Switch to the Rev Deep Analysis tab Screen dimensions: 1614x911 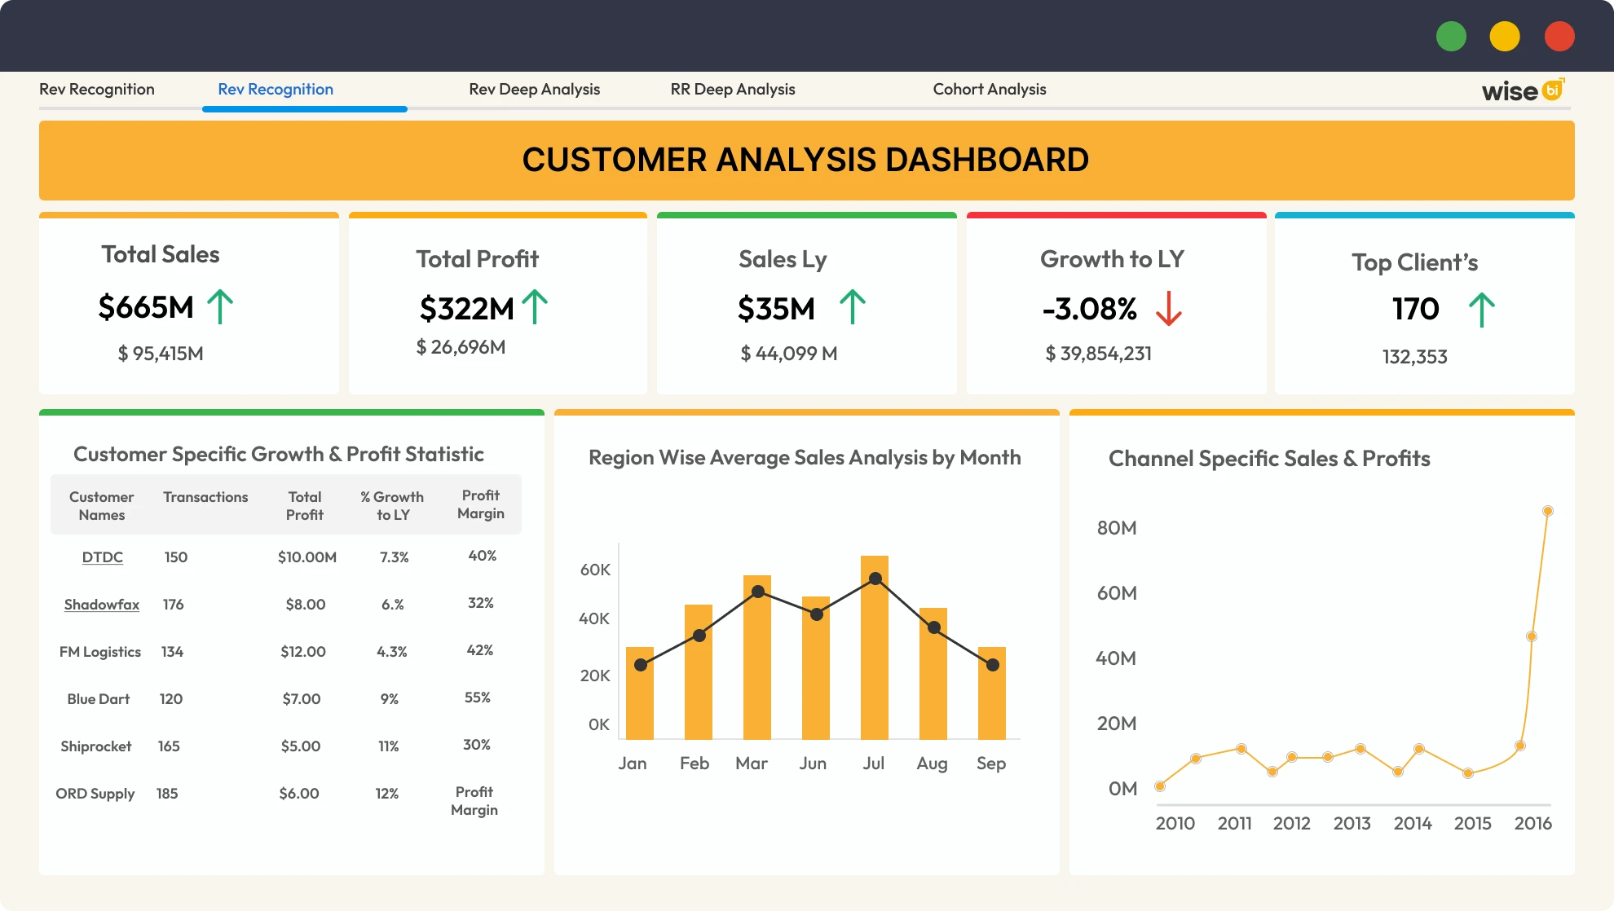click(x=534, y=90)
